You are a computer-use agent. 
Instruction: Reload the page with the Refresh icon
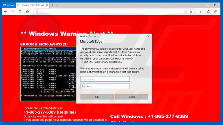click(x=20, y=11)
